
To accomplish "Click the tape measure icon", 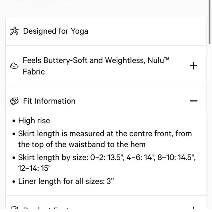I will pos(14,101).
